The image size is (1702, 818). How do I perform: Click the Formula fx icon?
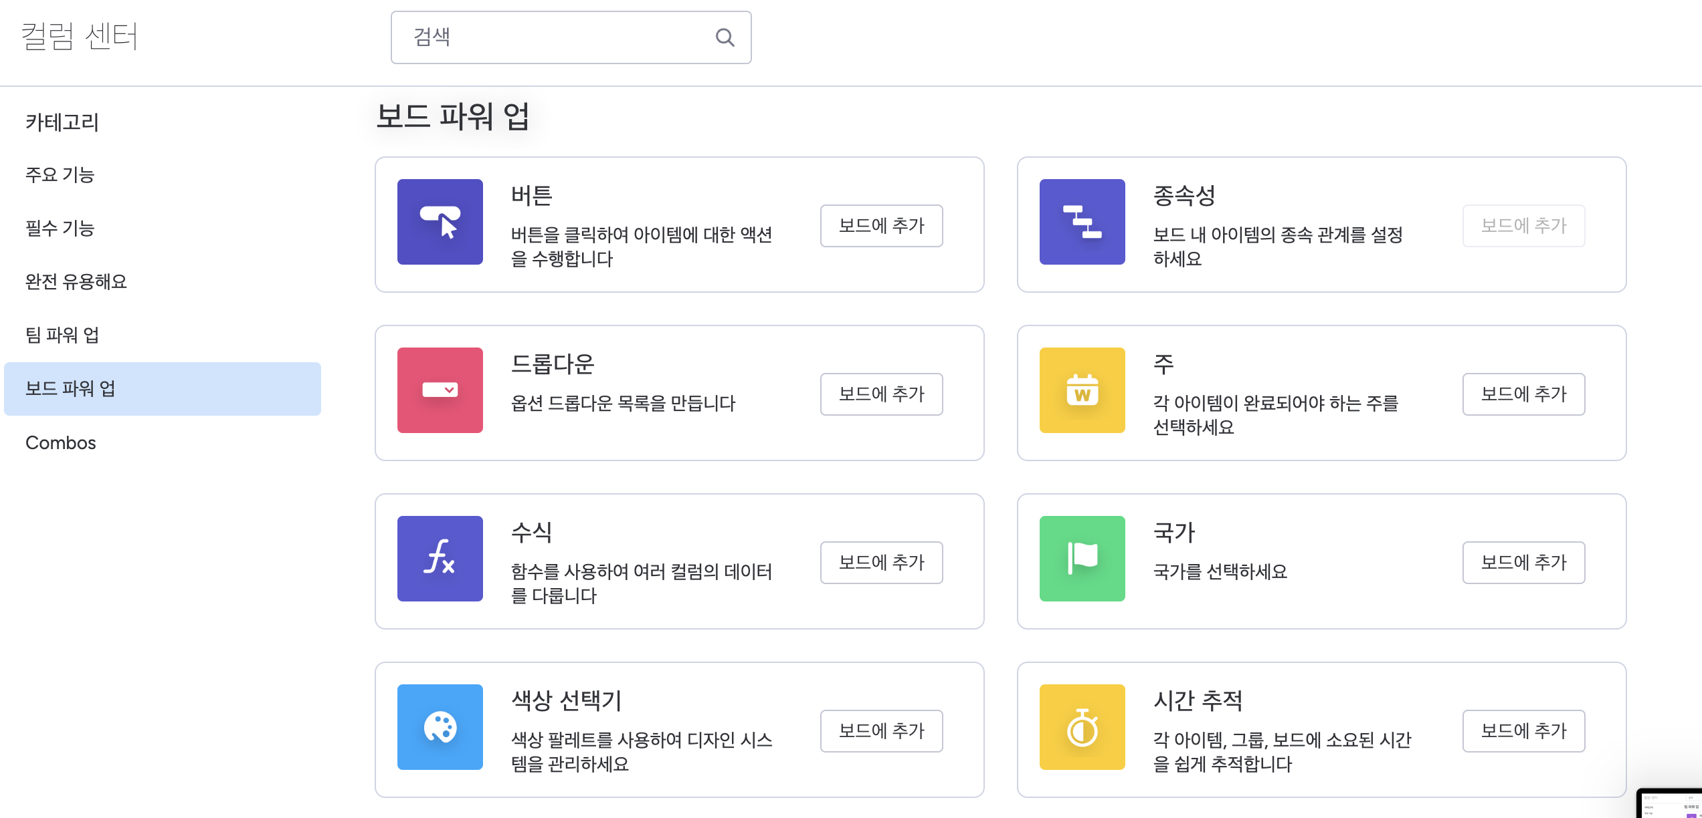[440, 559]
